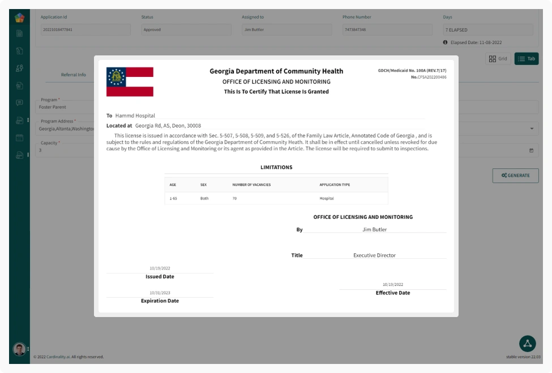
Task: Select the Referral Info tab
Action: click(74, 75)
